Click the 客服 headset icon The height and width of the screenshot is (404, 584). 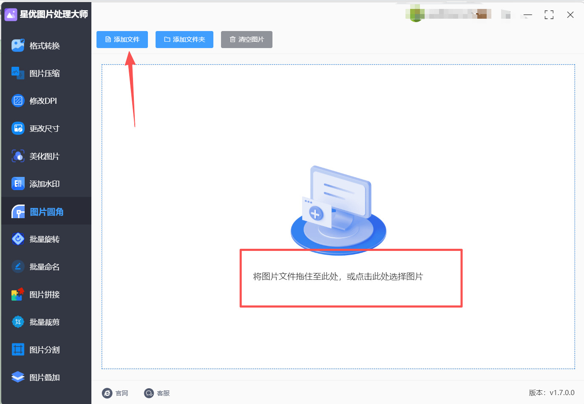click(149, 393)
